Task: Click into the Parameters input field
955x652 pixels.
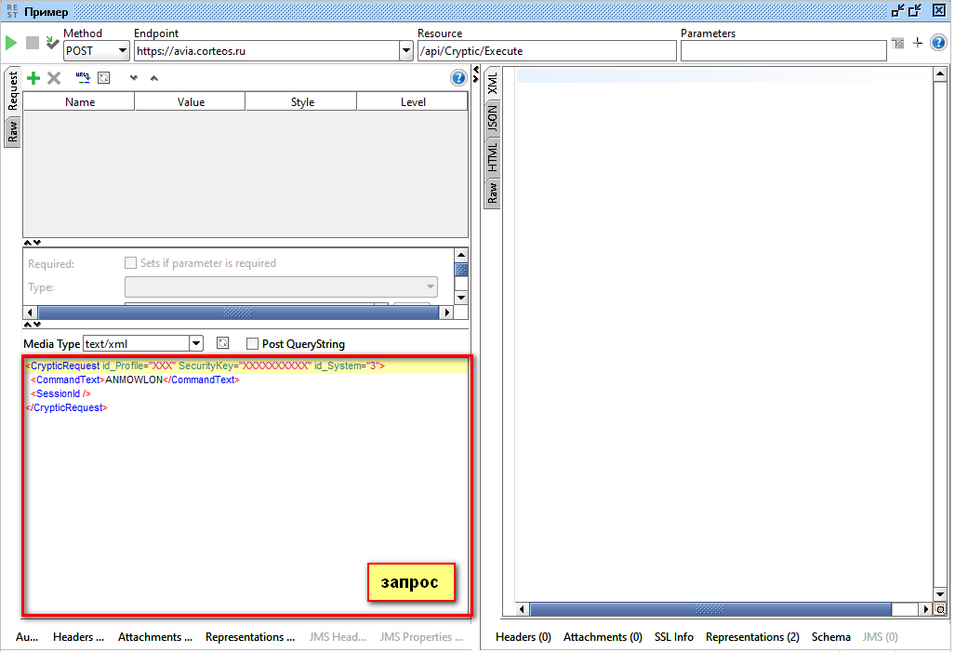Action: point(783,51)
